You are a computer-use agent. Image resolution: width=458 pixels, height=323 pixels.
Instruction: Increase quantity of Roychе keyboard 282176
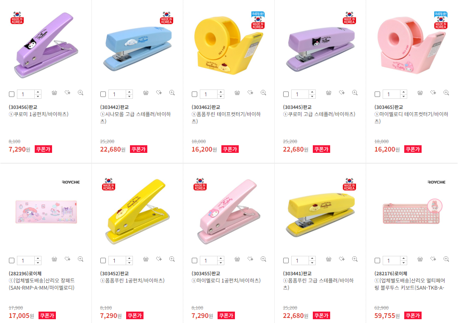click(x=403, y=258)
